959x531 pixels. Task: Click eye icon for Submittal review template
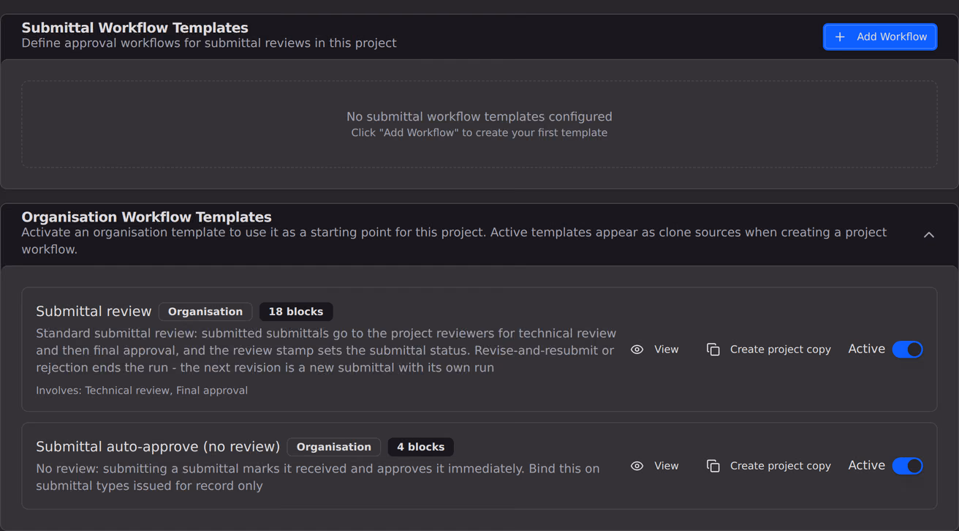tap(637, 350)
